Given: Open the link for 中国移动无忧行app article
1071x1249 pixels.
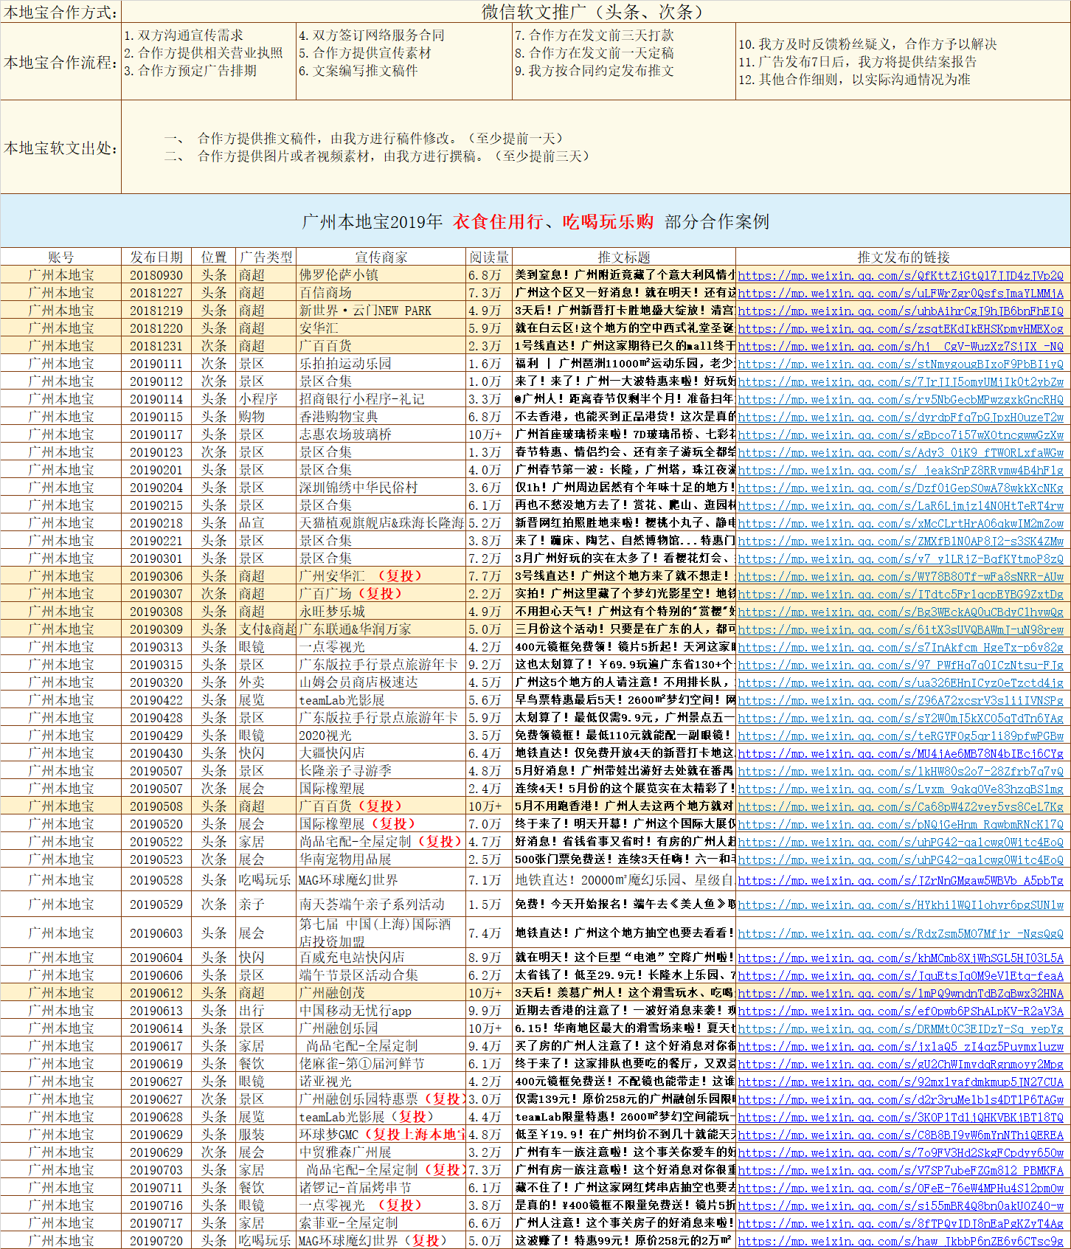Looking at the screenshot, I should click(900, 1011).
